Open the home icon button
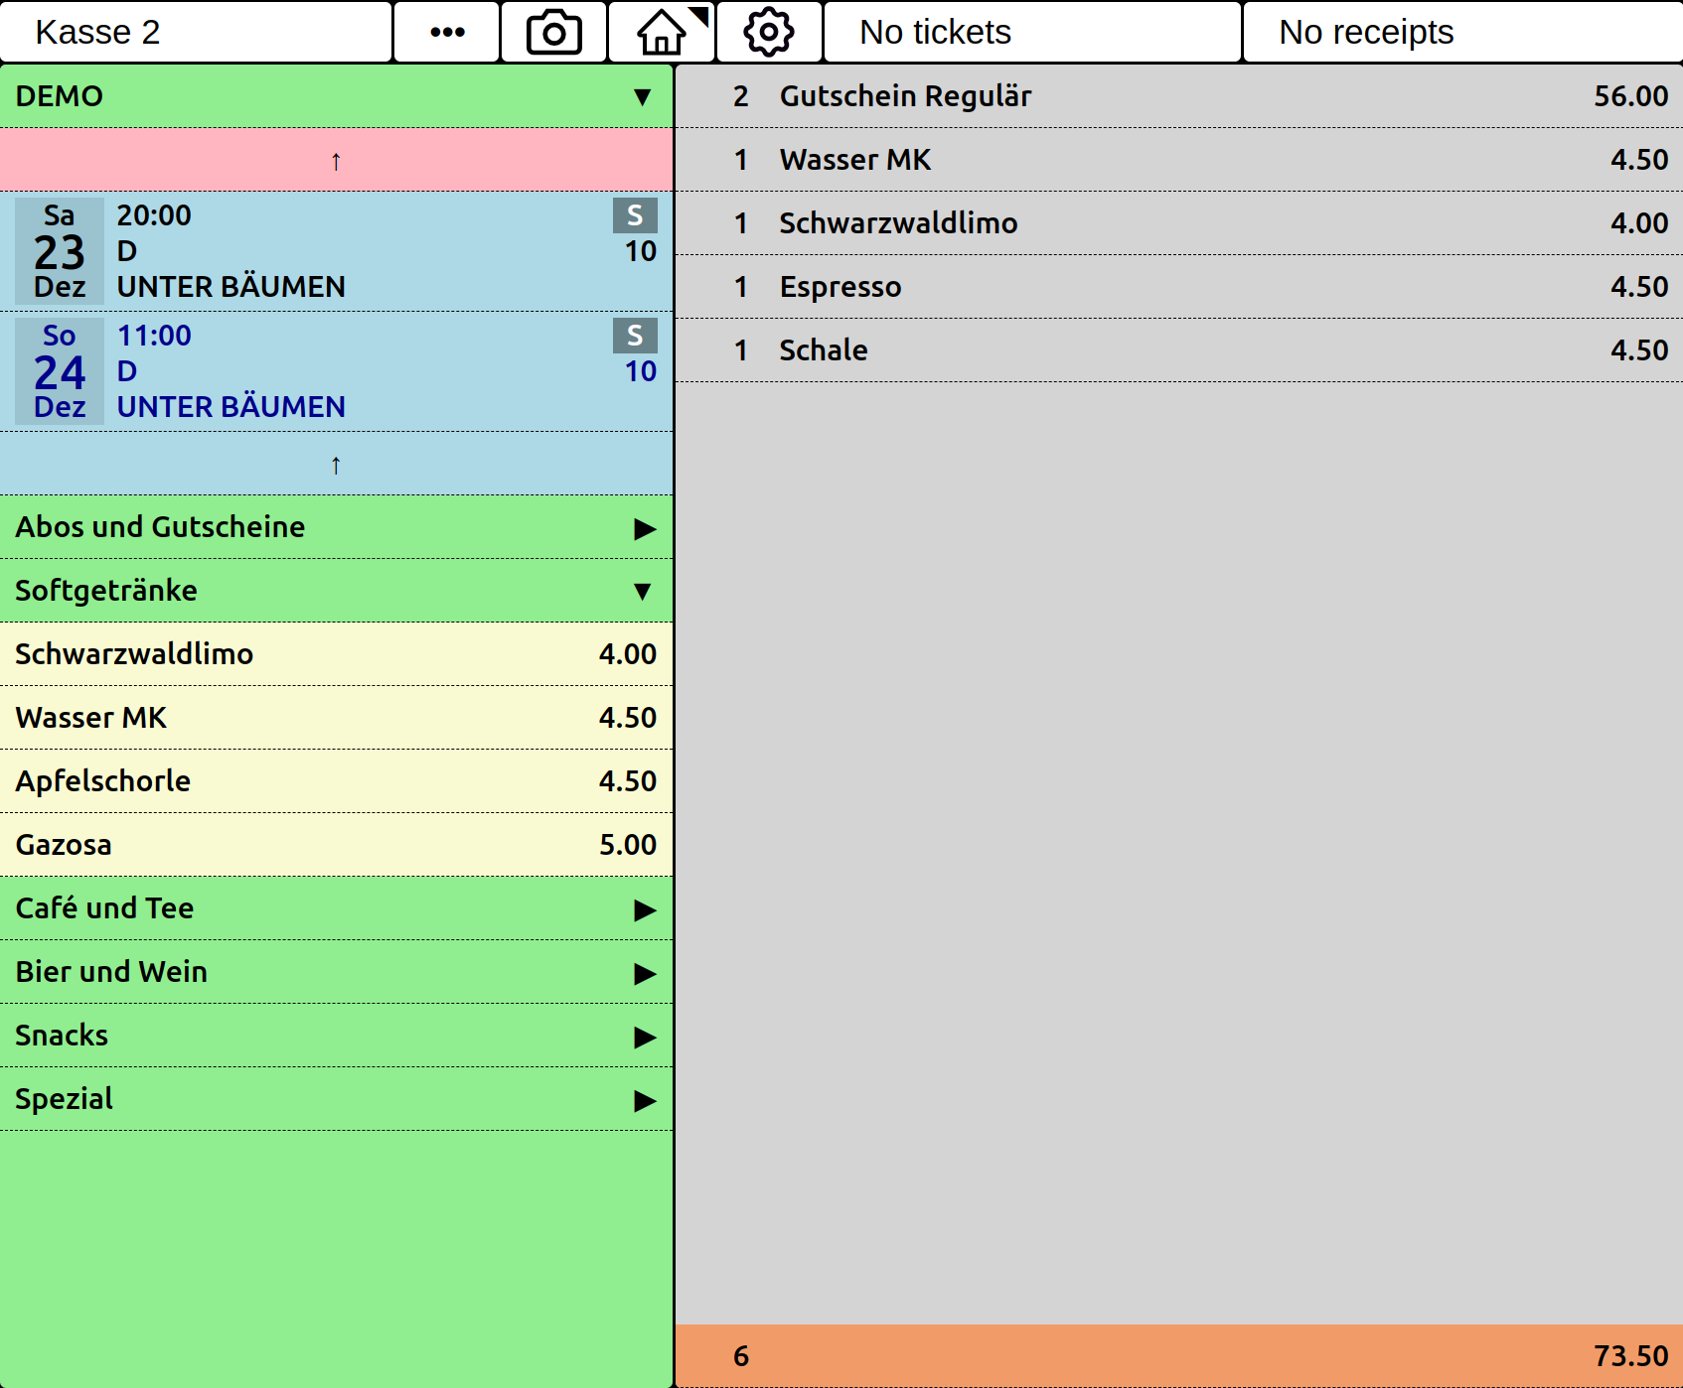The width and height of the screenshot is (1683, 1388). pos(661,33)
